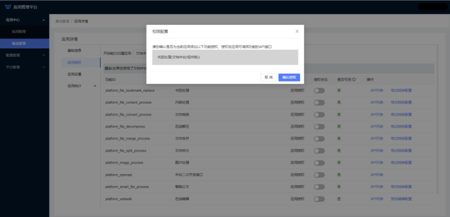
Task: Collapse the 应用中心 sidebar section
Action: click(x=43, y=20)
